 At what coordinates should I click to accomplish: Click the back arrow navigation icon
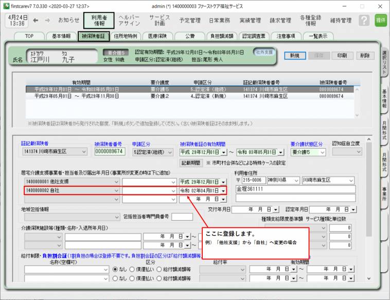click(36, 21)
